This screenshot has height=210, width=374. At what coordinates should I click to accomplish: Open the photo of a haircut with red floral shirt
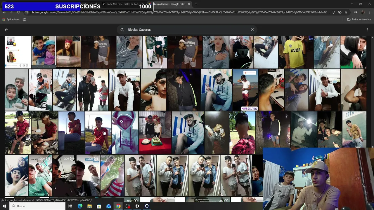pos(242,133)
